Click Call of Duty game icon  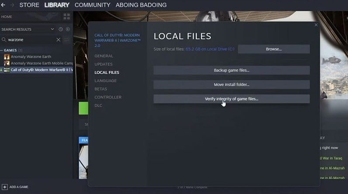coord(7,70)
